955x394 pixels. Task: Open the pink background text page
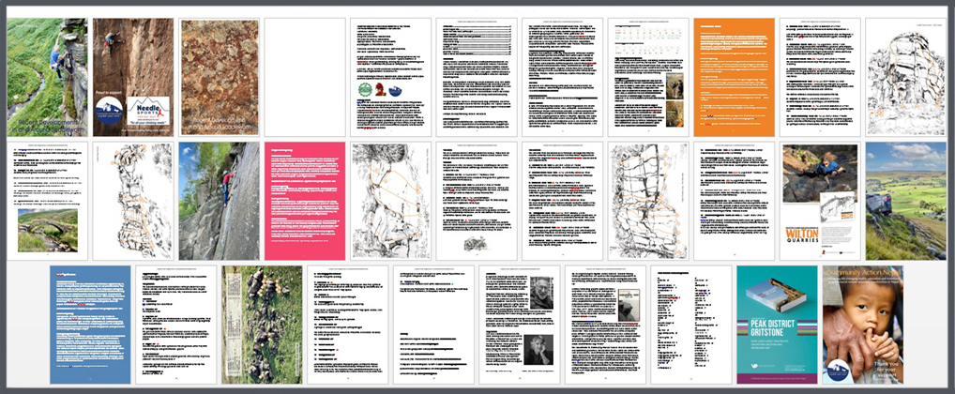click(305, 201)
